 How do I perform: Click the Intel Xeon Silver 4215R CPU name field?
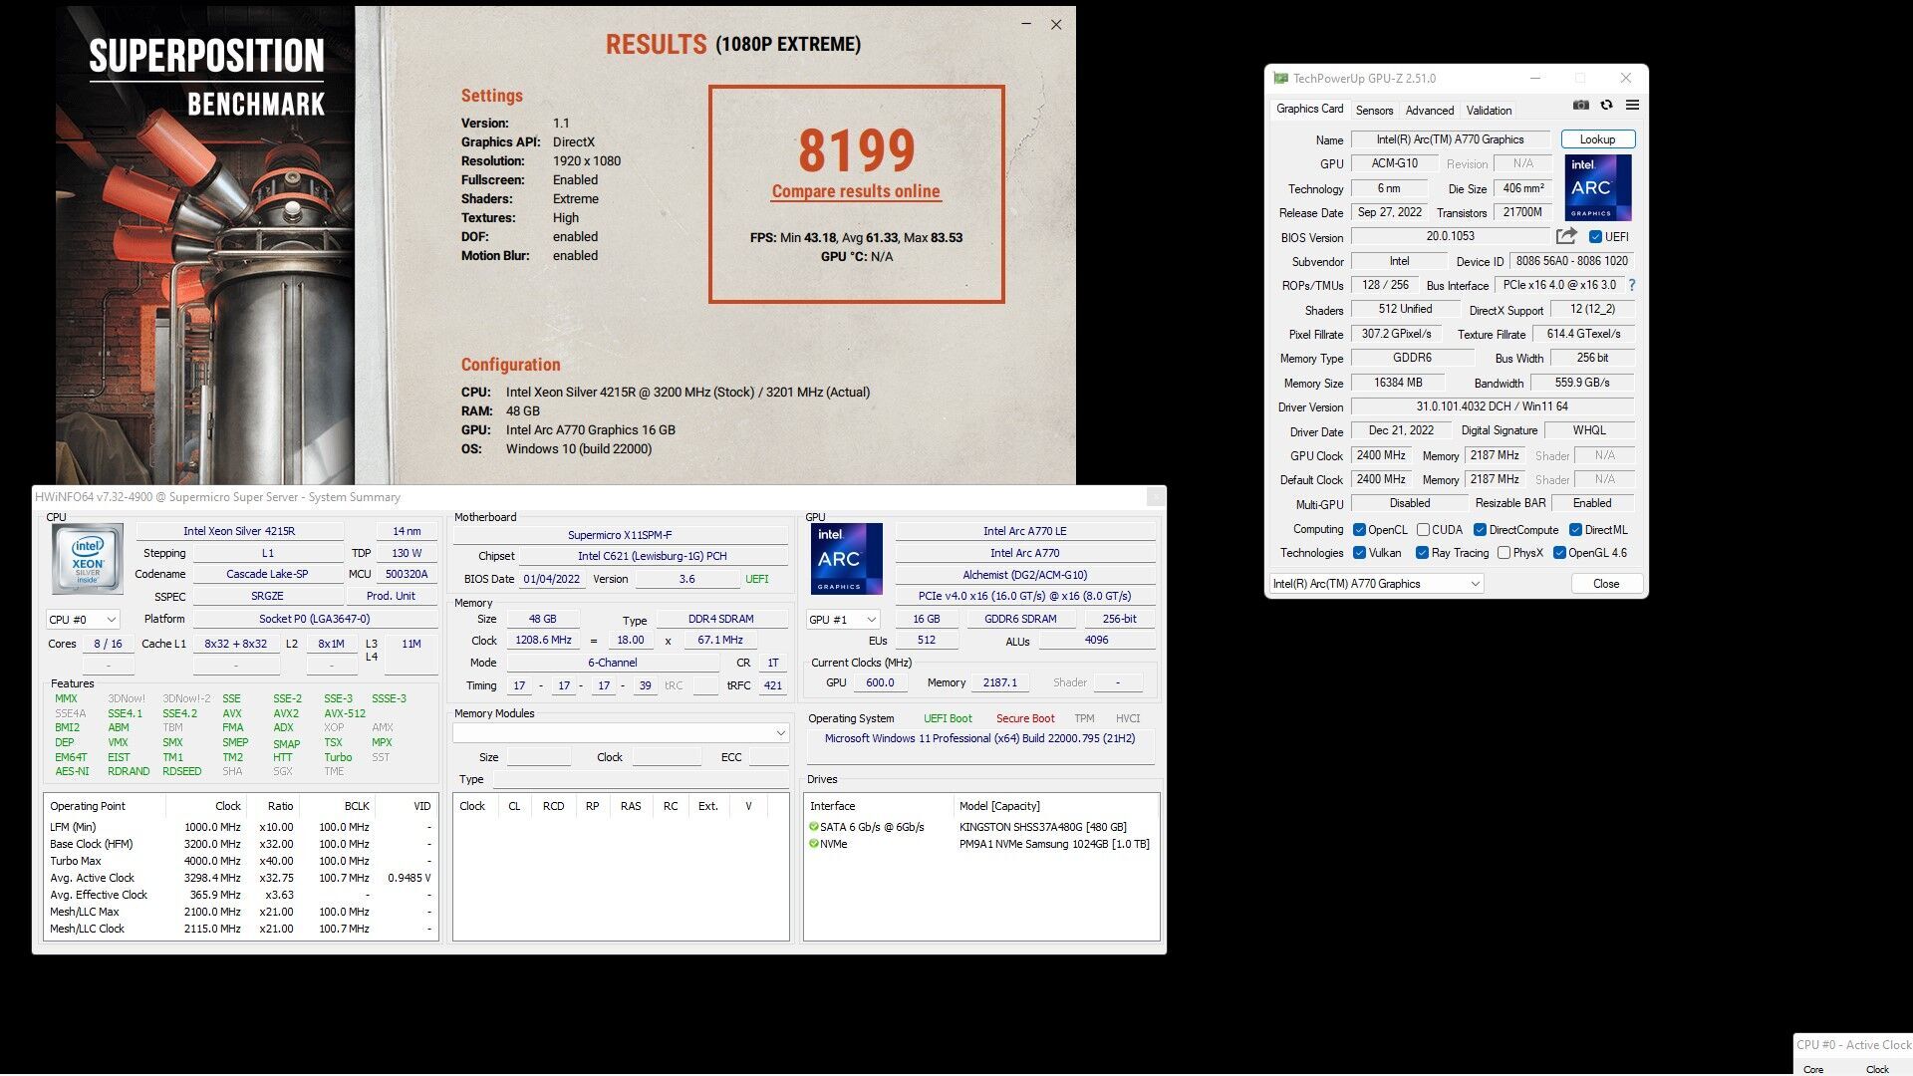(x=239, y=531)
